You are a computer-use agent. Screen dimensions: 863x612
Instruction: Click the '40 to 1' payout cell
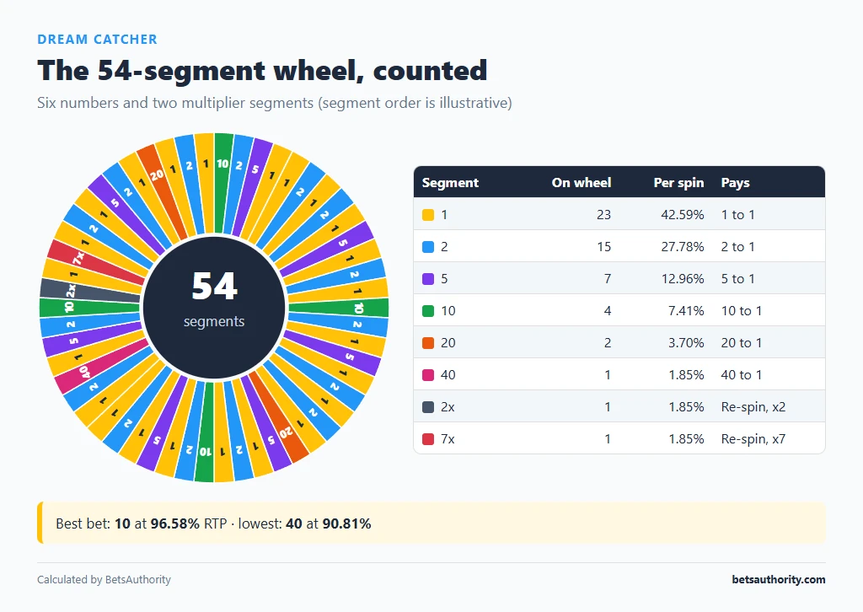click(742, 375)
